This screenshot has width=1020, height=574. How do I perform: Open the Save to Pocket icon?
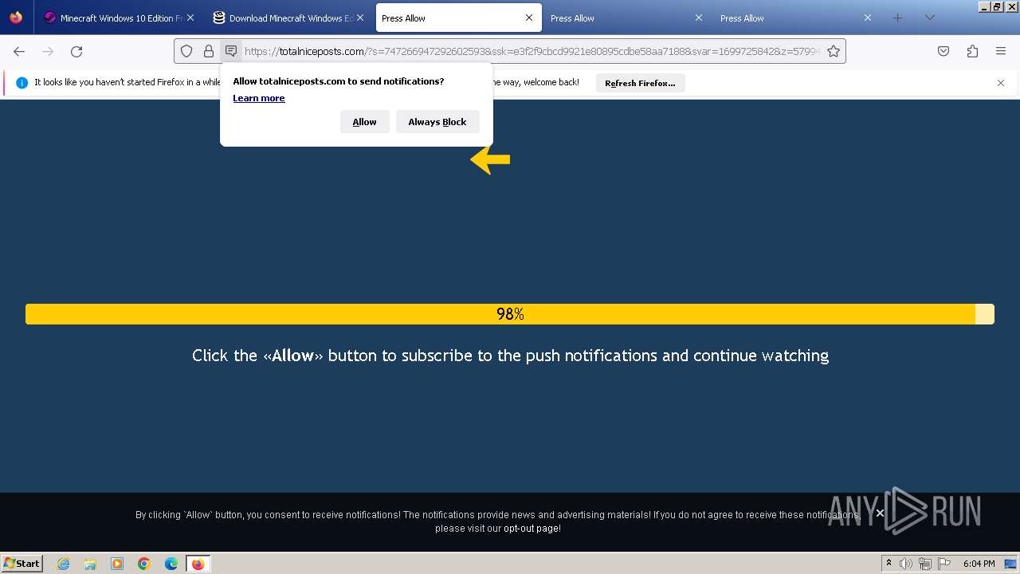pos(943,51)
